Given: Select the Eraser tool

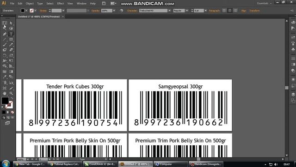Looking at the screenshot, I should pos(11,50).
